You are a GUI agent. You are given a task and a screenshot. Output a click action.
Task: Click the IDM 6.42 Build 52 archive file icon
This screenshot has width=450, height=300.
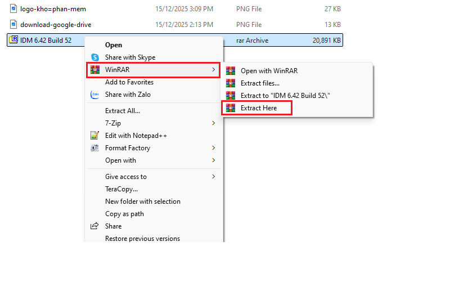tap(13, 40)
